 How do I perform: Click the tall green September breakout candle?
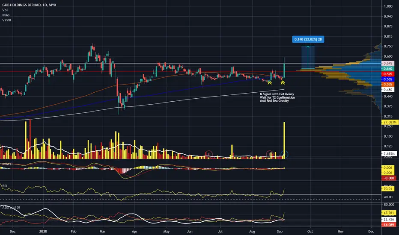[x=284, y=70]
